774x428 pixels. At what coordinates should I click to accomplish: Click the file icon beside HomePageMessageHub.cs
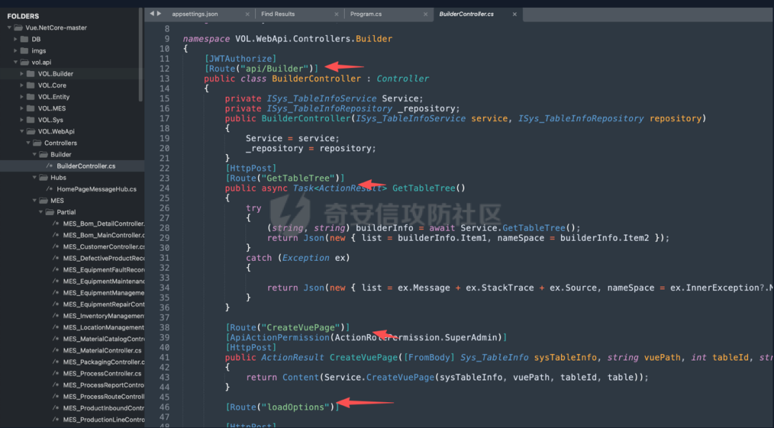(x=49, y=189)
